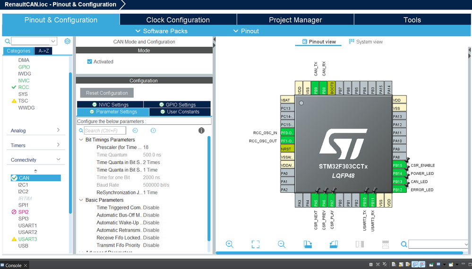Select GPIO in the category list
The height and width of the screenshot is (269, 472).
(x=24, y=67)
